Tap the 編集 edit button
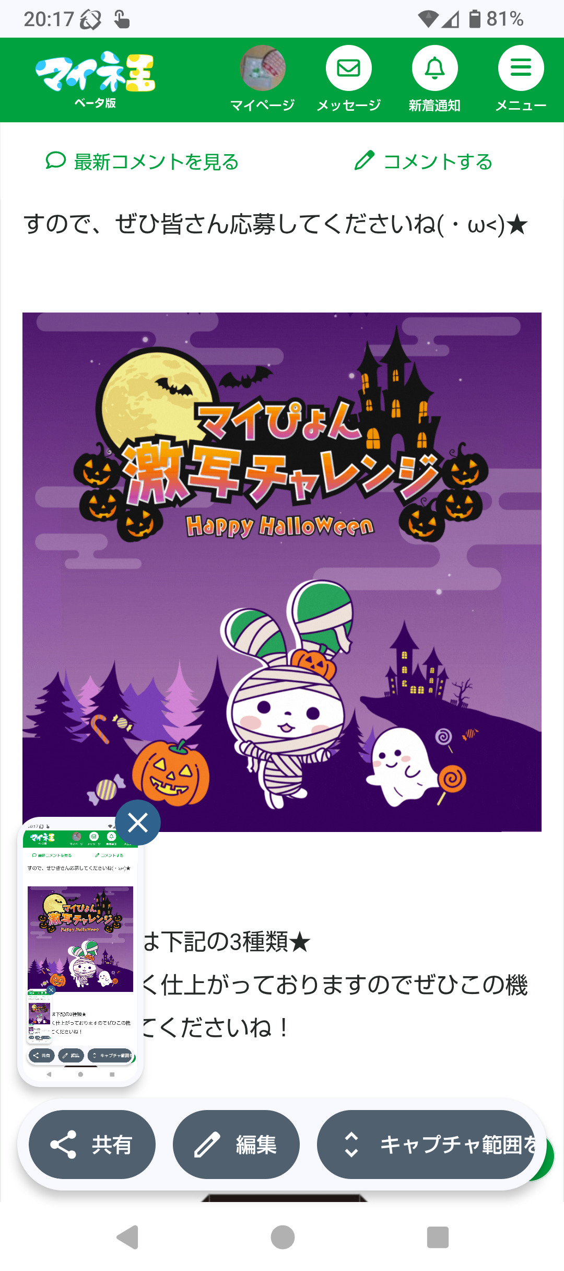The image size is (564, 1271). (x=236, y=1145)
